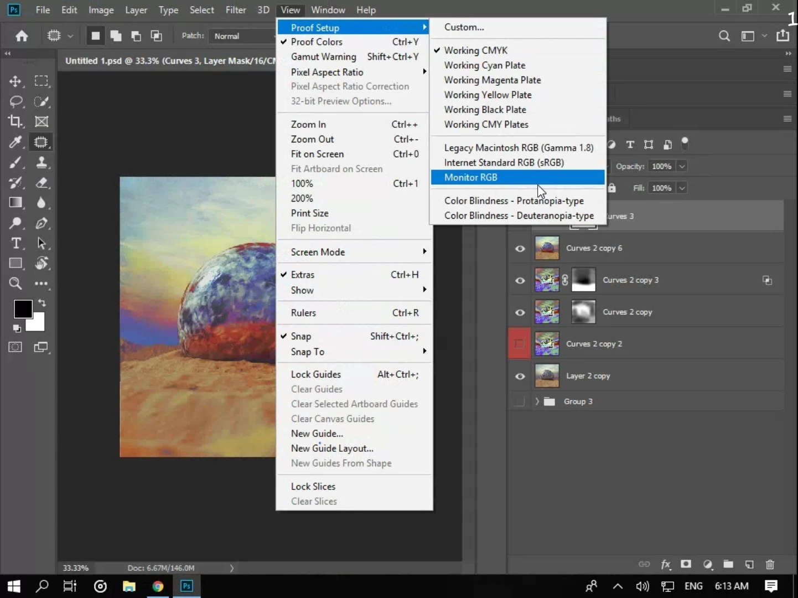Select the Lasso tool
This screenshot has height=598, width=798.
point(15,101)
